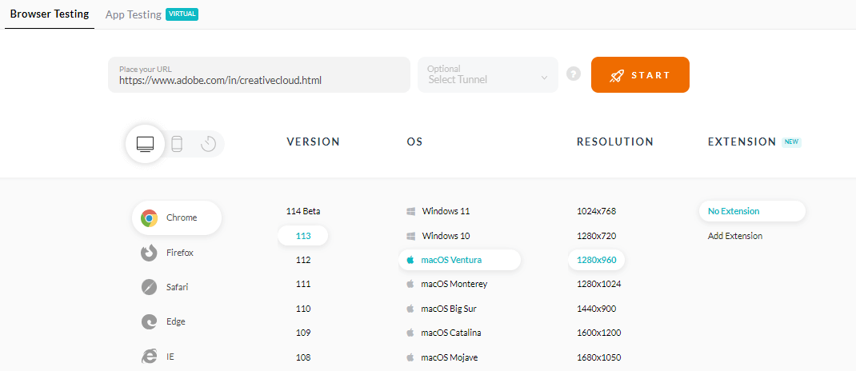Focus the Place your URL field
The height and width of the screenshot is (371, 856).
point(258,74)
